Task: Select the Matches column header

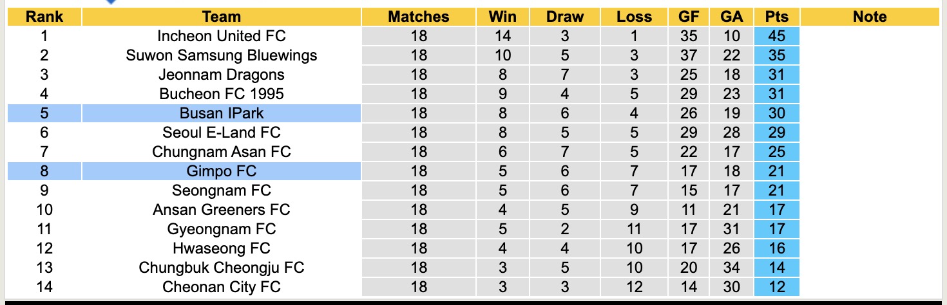Action: (x=418, y=17)
